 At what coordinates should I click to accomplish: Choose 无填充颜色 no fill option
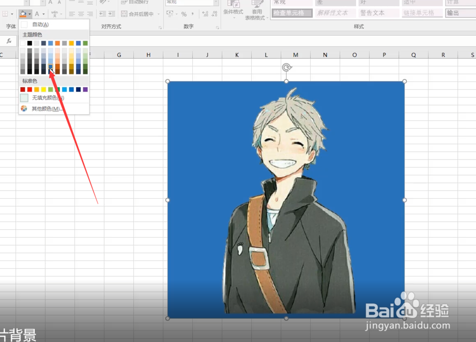point(54,98)
